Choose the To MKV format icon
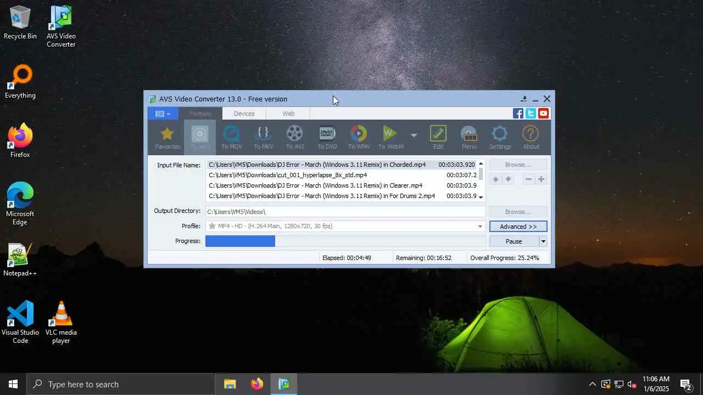Screen dimensions: 703x395 tap(263, 137)
